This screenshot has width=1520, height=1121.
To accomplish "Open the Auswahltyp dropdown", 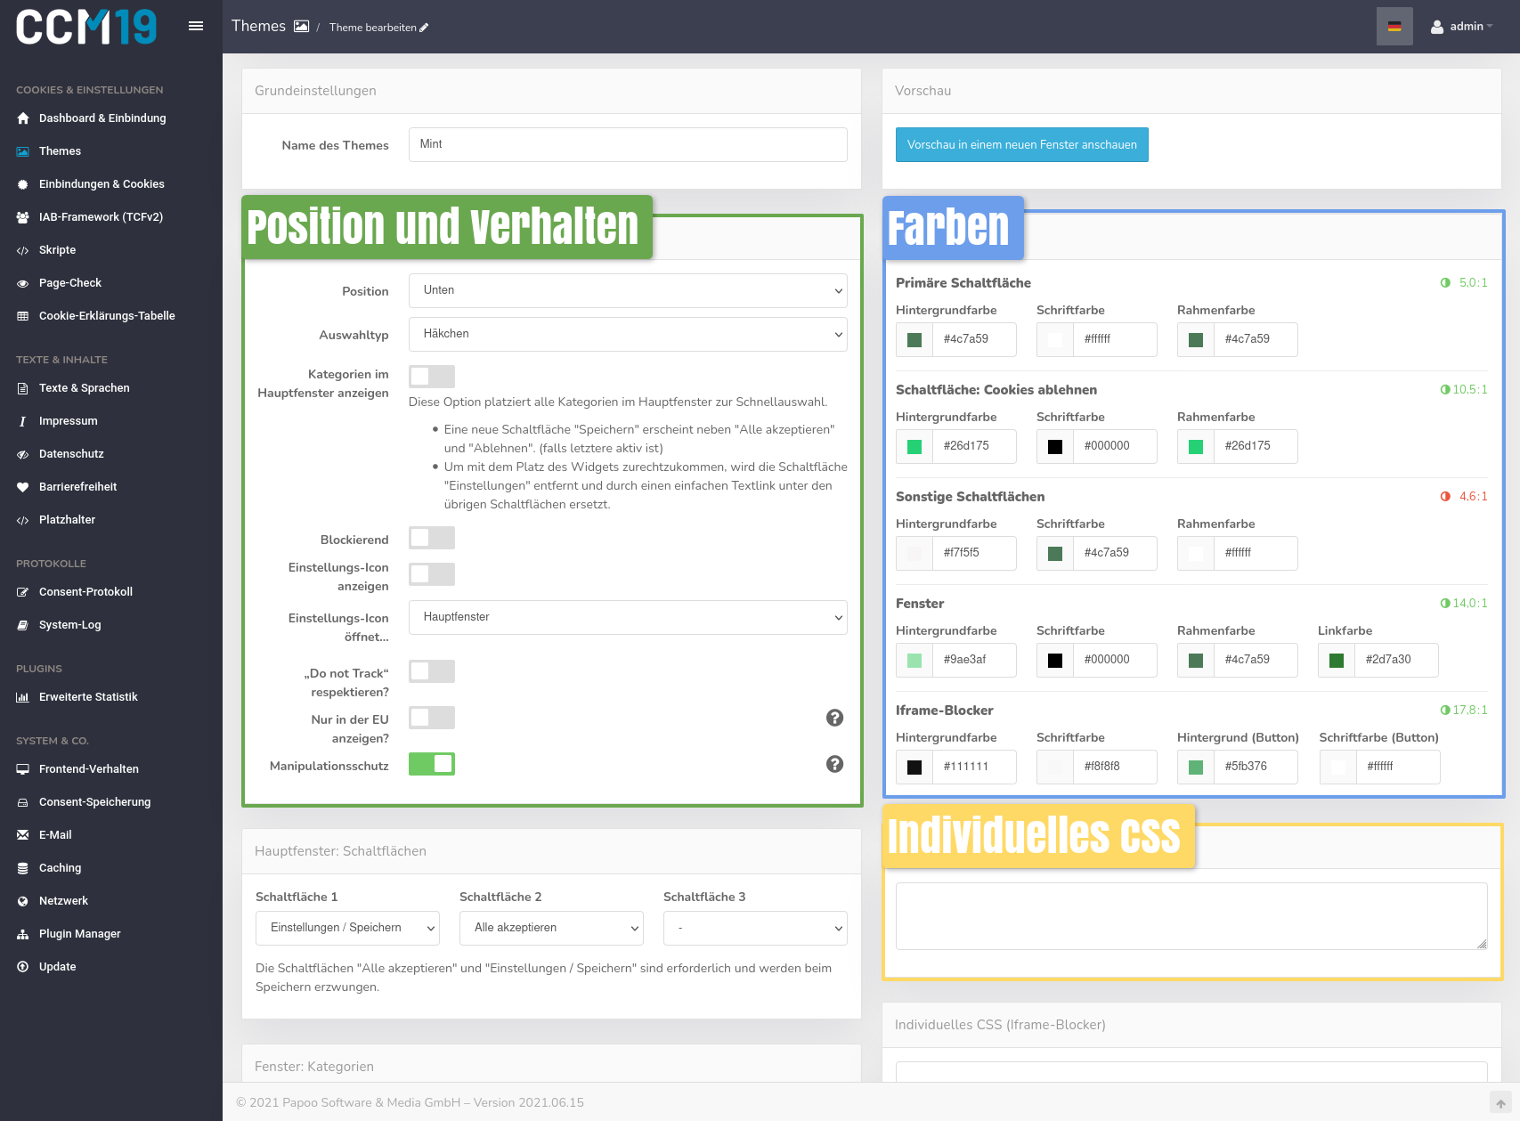I will [x=628, y=334].
